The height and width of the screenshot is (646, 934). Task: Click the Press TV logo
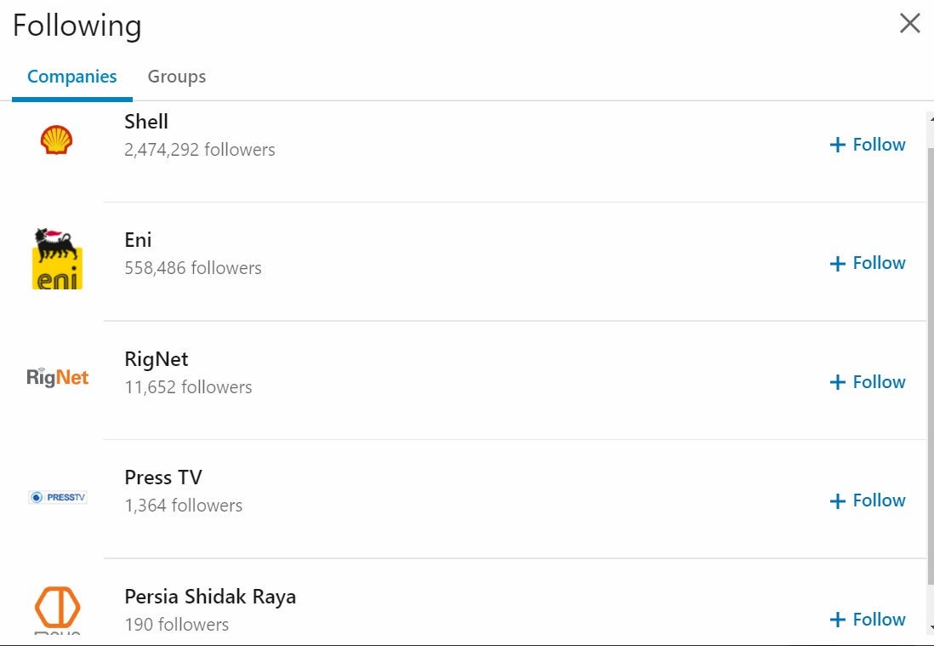[x=57, y=497]
